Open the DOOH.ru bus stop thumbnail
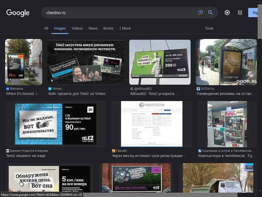262x197 pixels. click(x=226, y=62)
